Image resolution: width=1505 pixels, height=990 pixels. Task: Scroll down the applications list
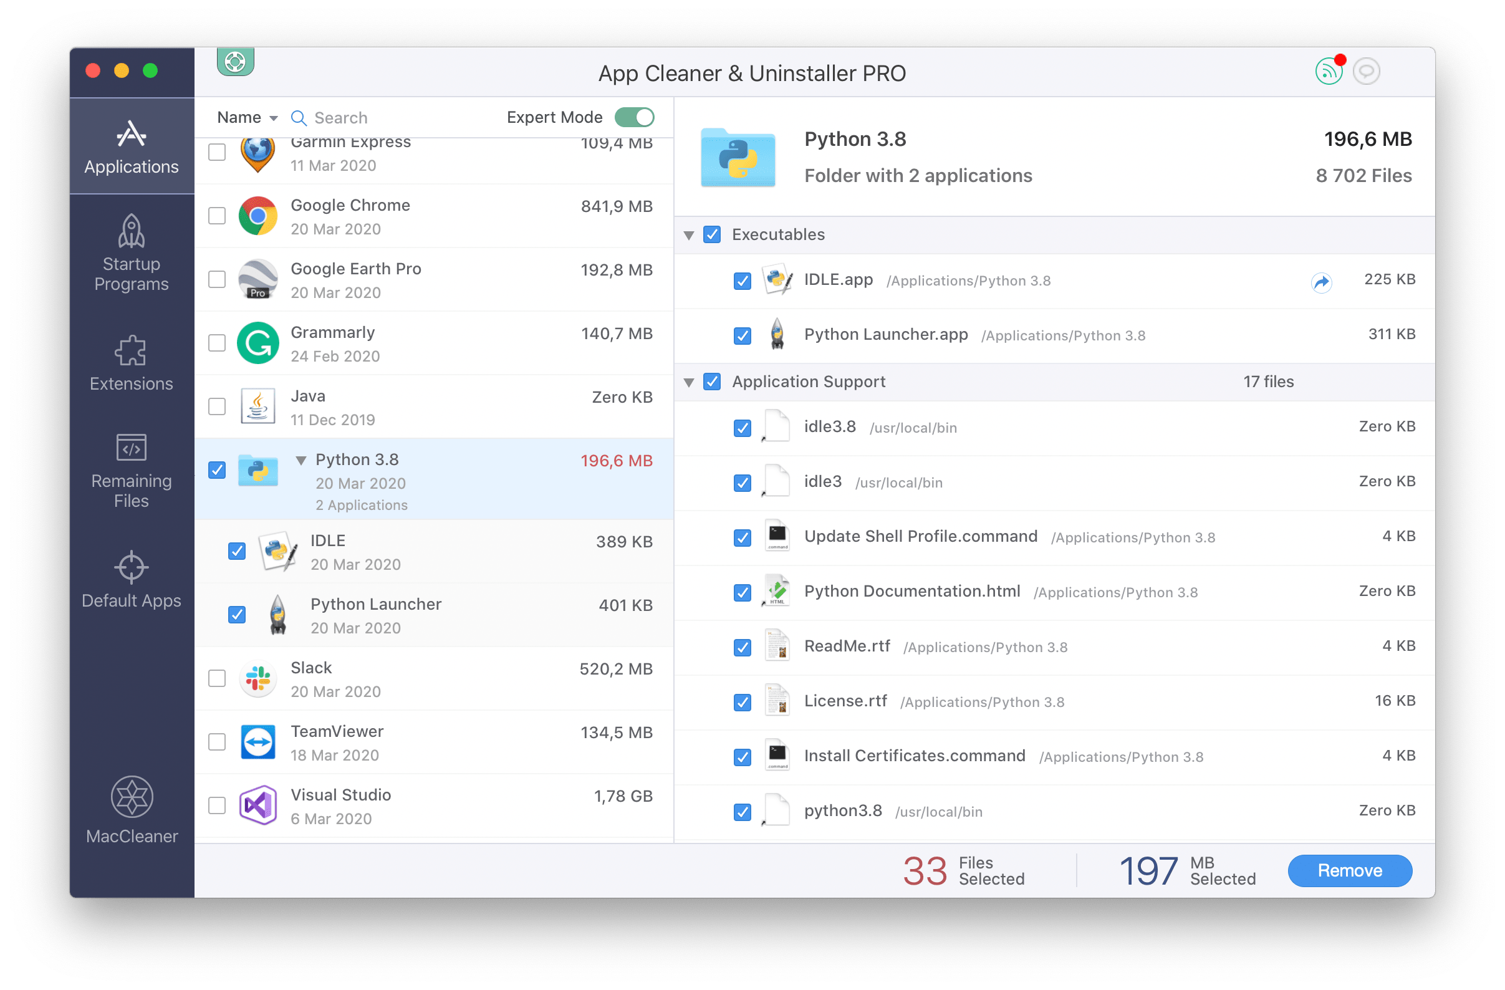(672, 840)
